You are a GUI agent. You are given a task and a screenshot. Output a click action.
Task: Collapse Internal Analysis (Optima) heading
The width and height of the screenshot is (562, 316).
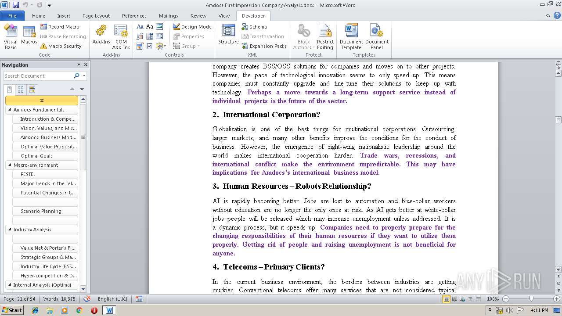10,285
